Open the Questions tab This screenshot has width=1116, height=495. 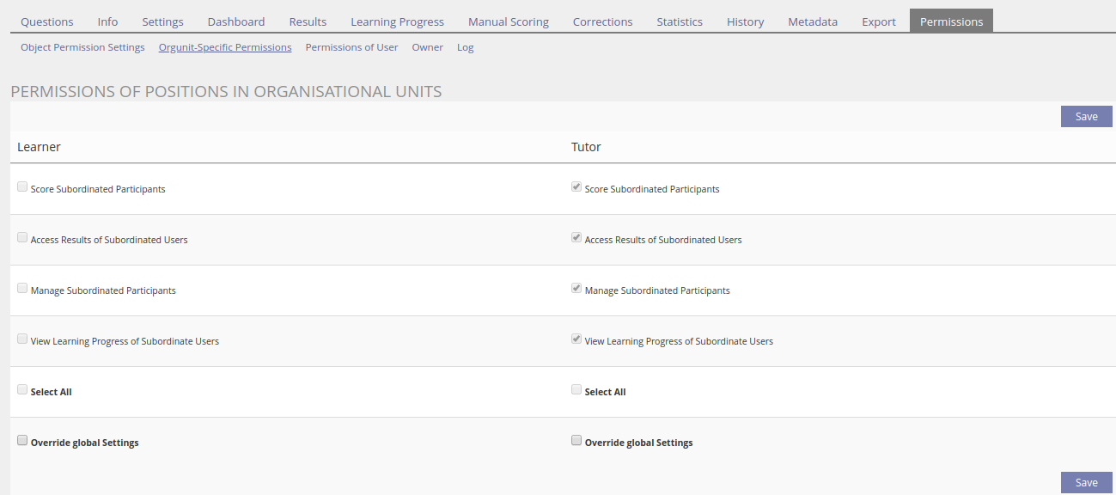47,21
